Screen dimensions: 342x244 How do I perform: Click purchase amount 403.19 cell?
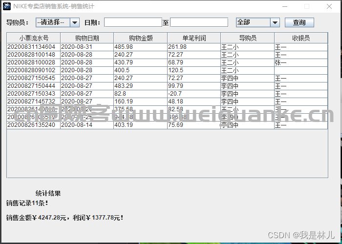point(141,125)
